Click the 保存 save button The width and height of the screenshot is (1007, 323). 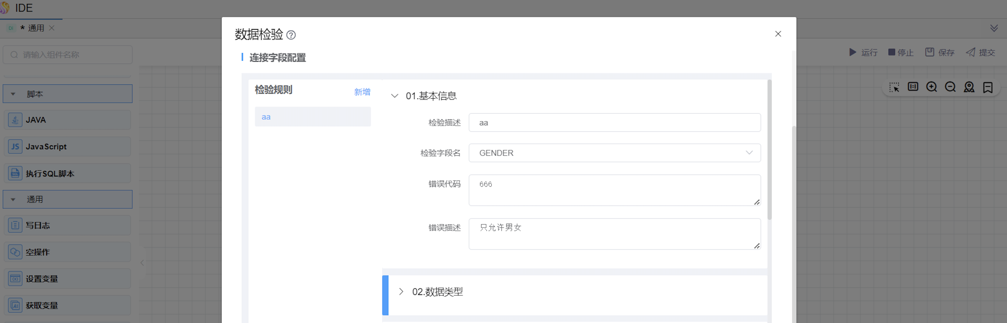[940, 52]
